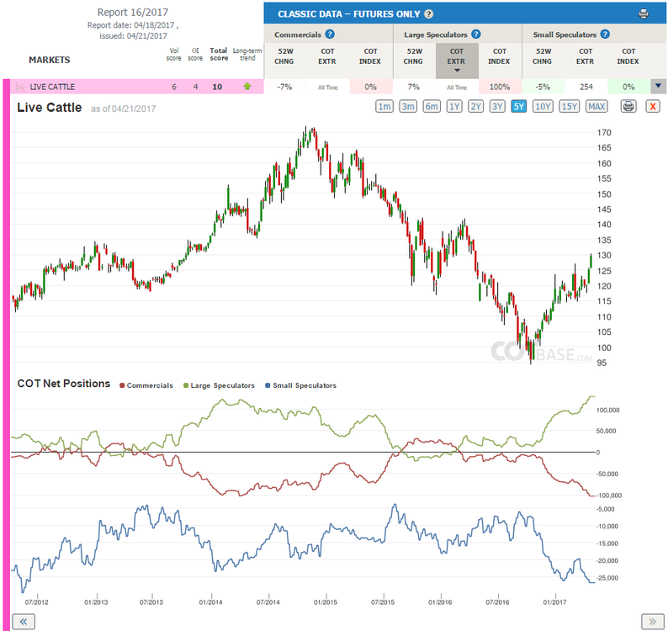Open help for Classic Data Futures Only

click(429, 14)
